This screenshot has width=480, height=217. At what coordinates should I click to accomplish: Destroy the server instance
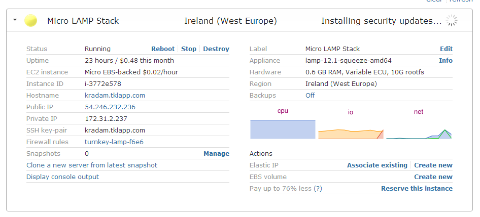coord(216,49)
